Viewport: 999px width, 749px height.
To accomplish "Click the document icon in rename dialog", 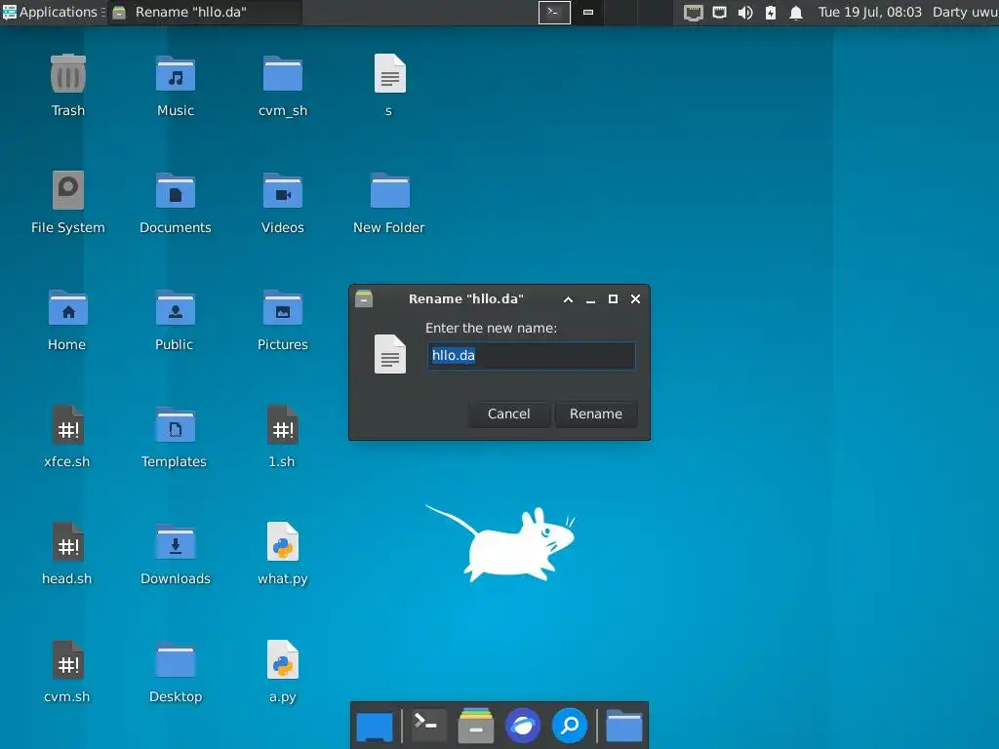I will pyautogui.click(x=390, y=354).
